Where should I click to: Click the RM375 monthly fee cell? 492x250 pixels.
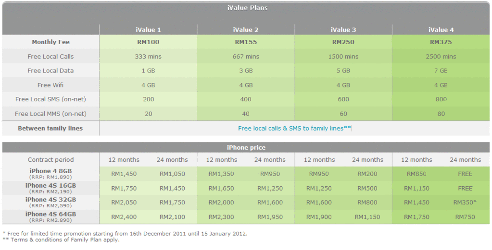coord(441,42)
